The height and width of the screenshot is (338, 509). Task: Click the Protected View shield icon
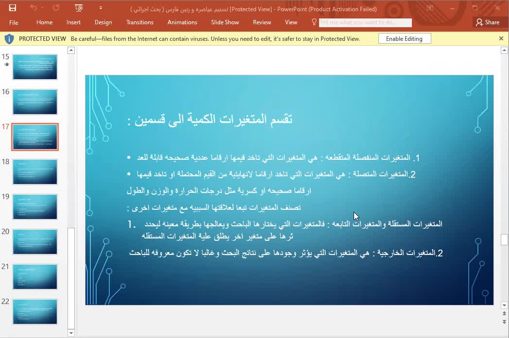point(9,39)
